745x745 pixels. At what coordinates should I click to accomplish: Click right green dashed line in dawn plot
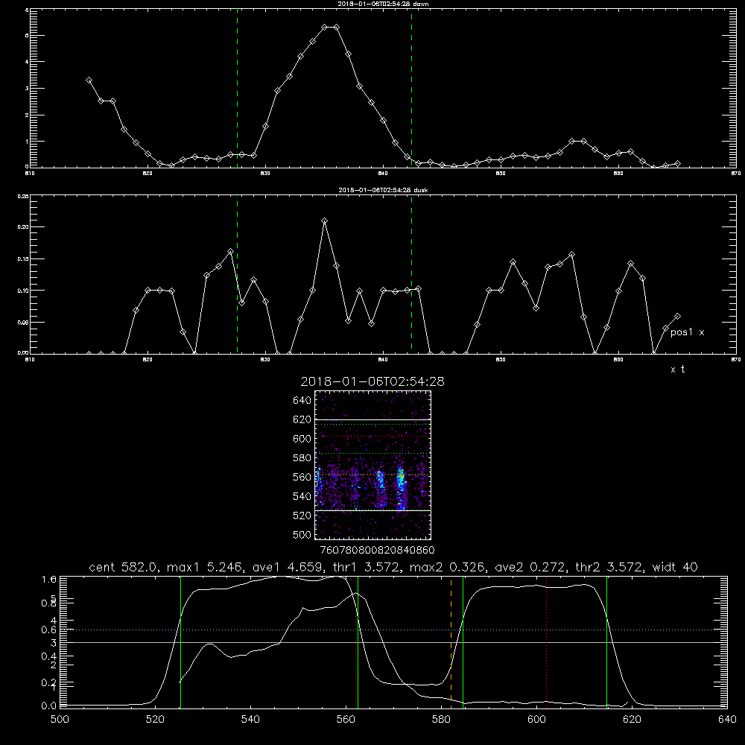[411, 88]
